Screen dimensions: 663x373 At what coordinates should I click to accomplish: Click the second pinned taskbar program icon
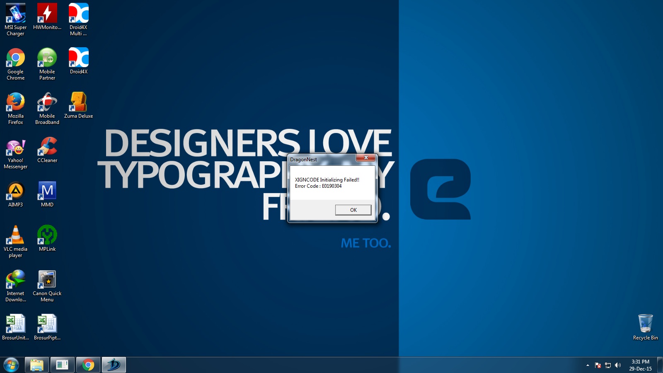tap(63, 365)
